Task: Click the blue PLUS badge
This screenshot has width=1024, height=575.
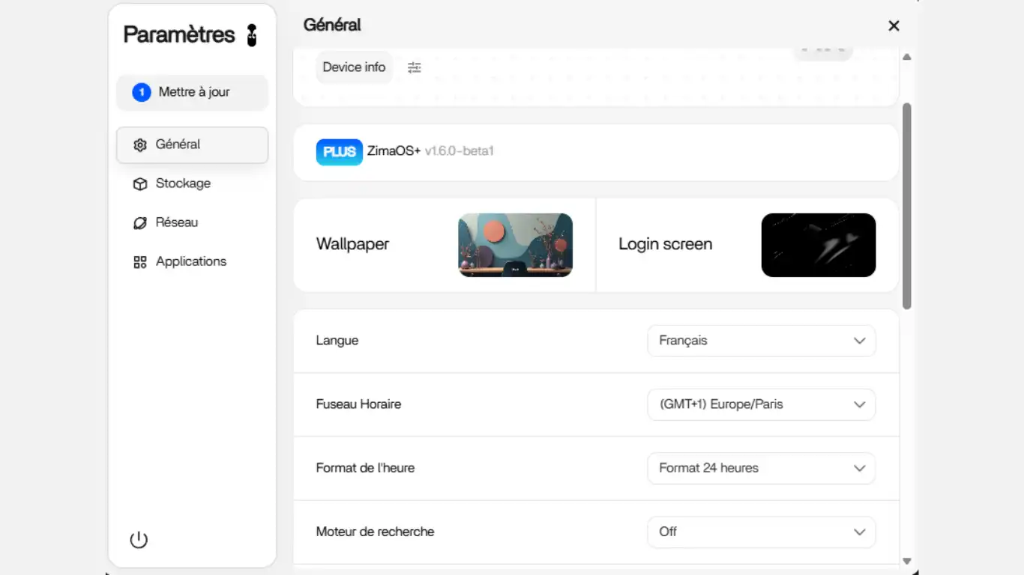Action: [x=339, y=151]
